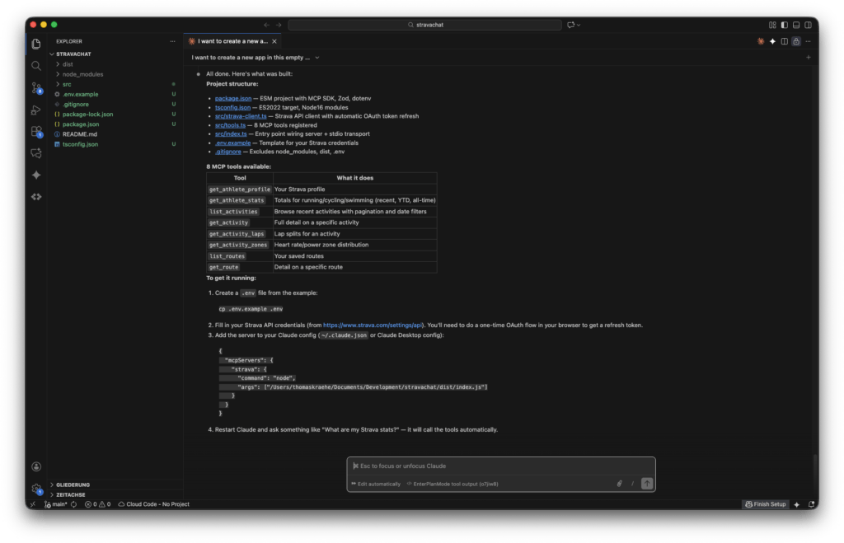844x543 pixels.
Task: Toggle the Edit automatically mode
Action: (x=376, y=484)
